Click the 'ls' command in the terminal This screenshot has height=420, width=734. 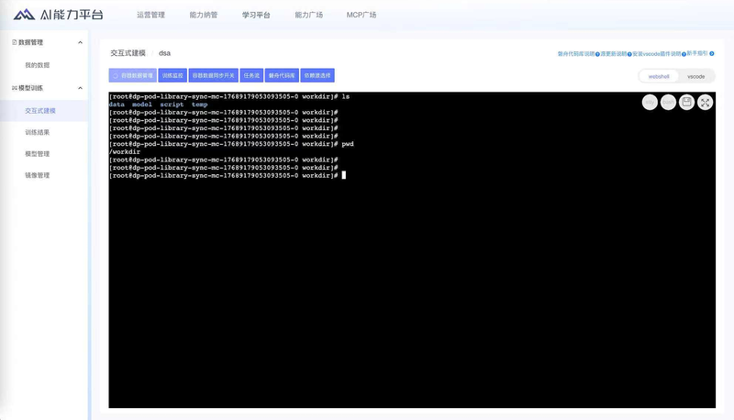click(x=346, y=97)
